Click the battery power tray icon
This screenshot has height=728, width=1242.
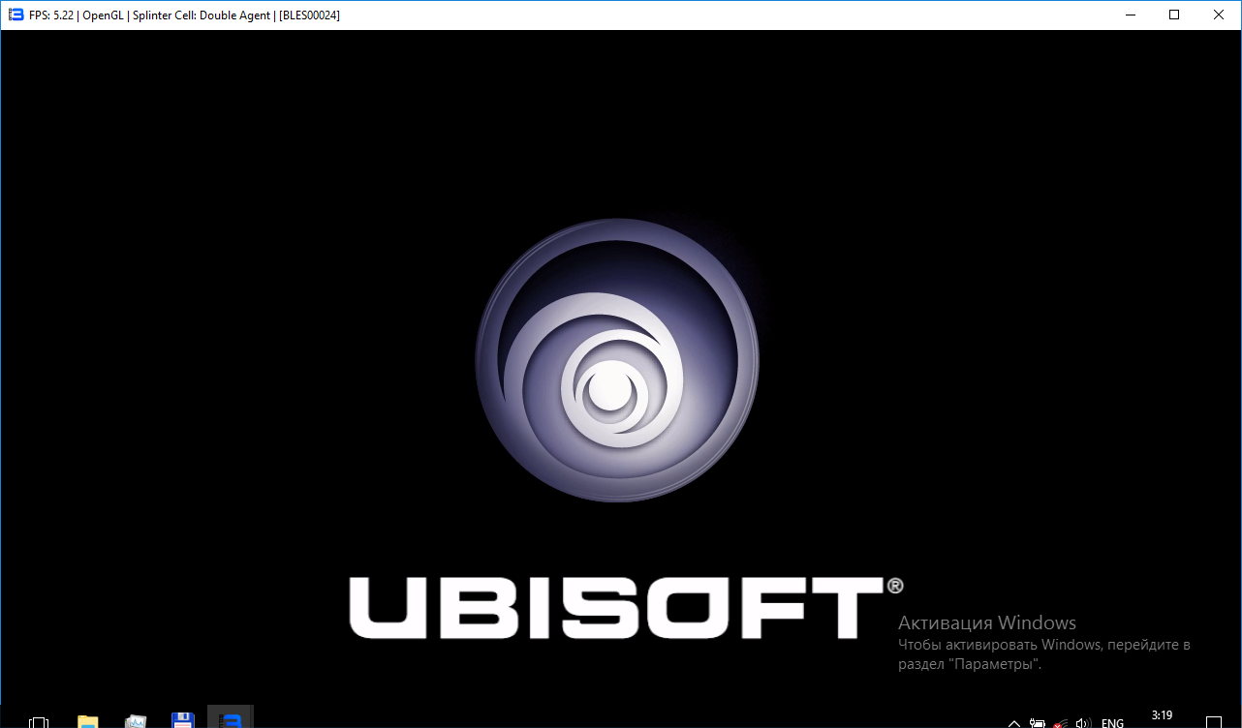pyautogui.click(x=1037, y=722)
